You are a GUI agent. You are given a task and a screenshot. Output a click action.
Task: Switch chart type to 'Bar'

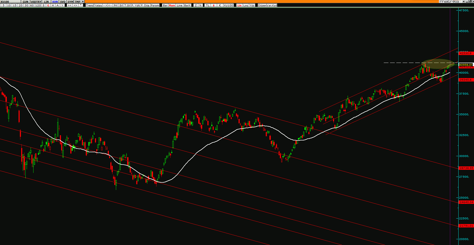pos(165,5)
